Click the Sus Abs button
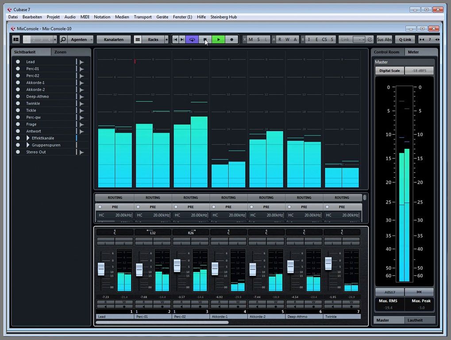451x340 pixels. click(384, 39)
